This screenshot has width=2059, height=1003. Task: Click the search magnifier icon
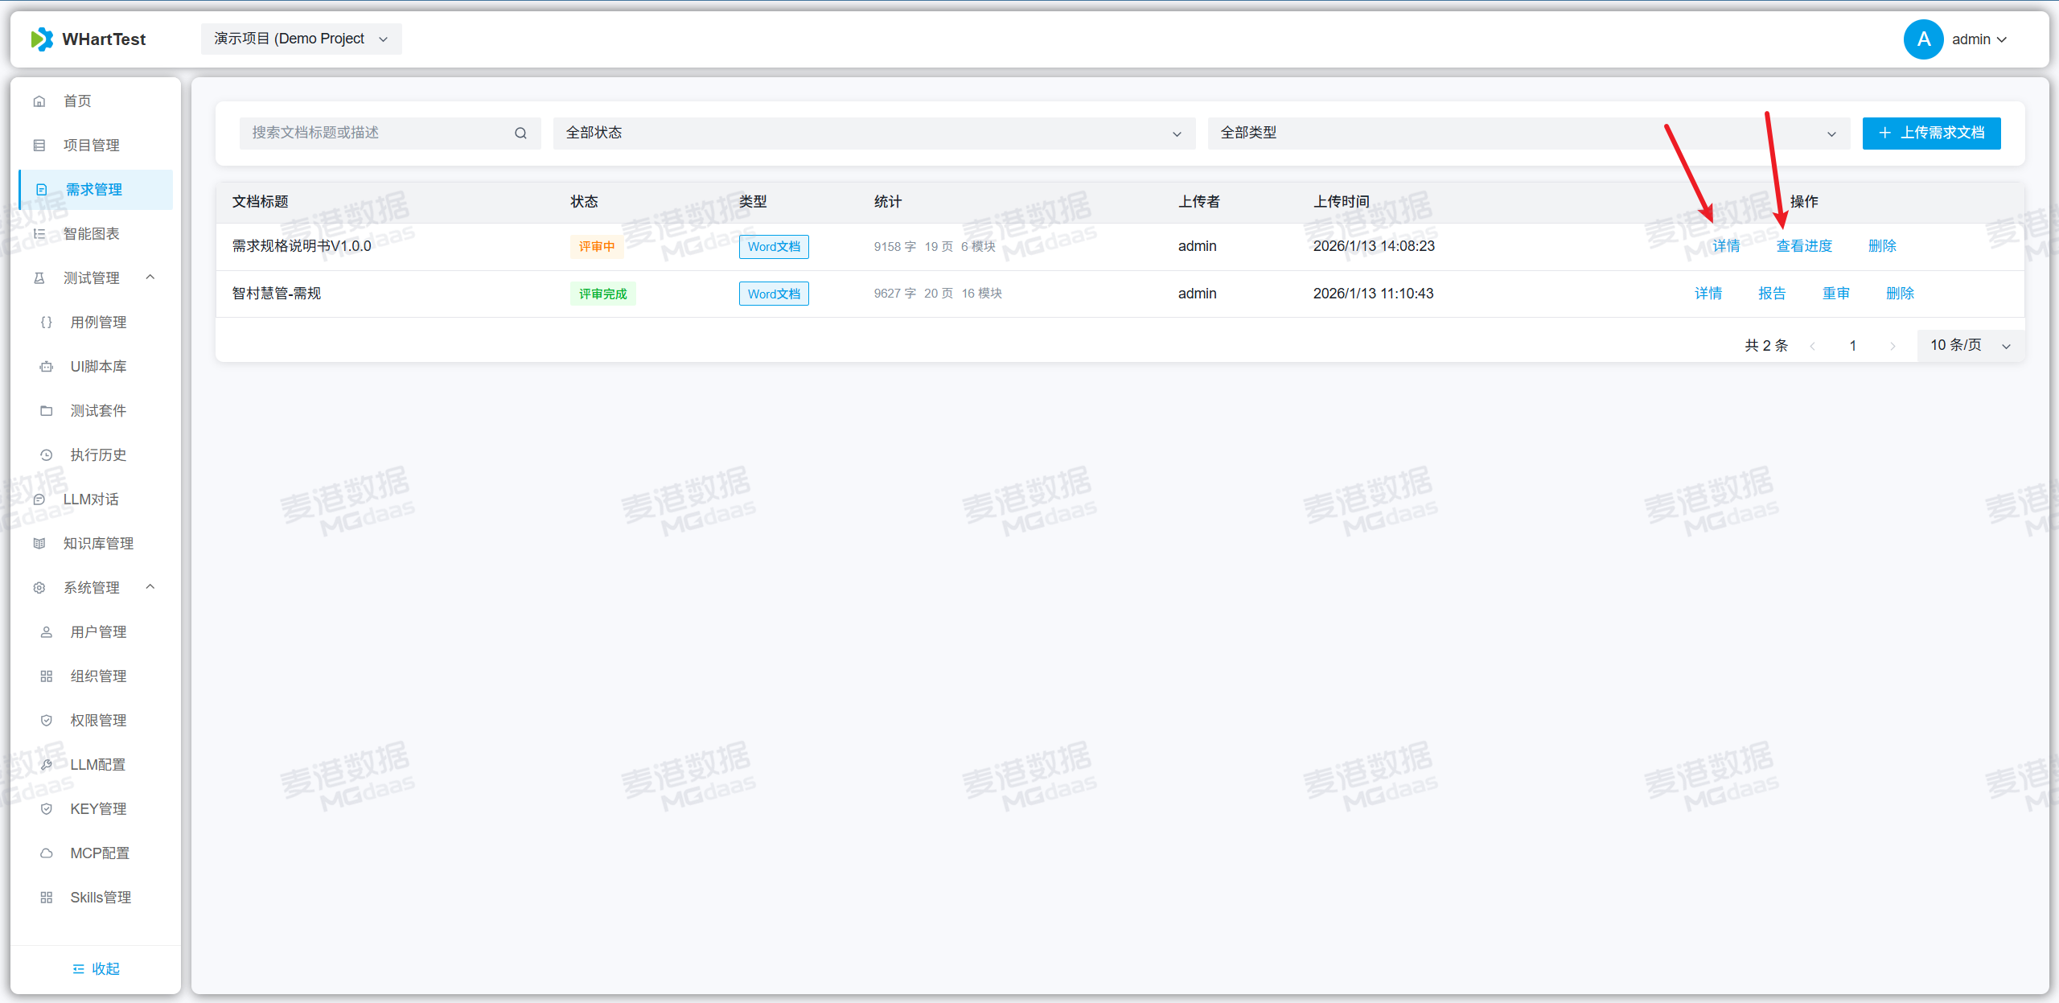point(520,134)
